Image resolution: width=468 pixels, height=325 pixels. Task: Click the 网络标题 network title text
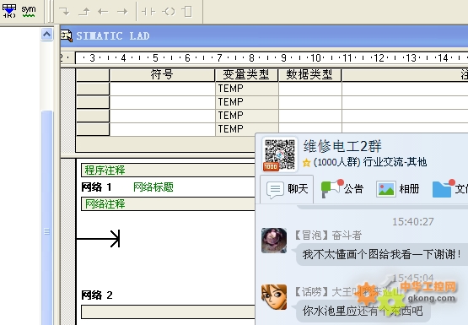pos(153,187)
